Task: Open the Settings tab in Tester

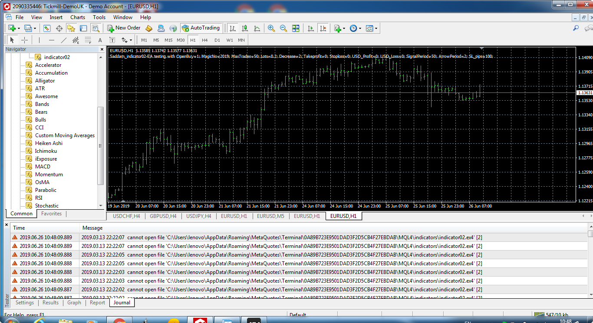Action: 25,303
